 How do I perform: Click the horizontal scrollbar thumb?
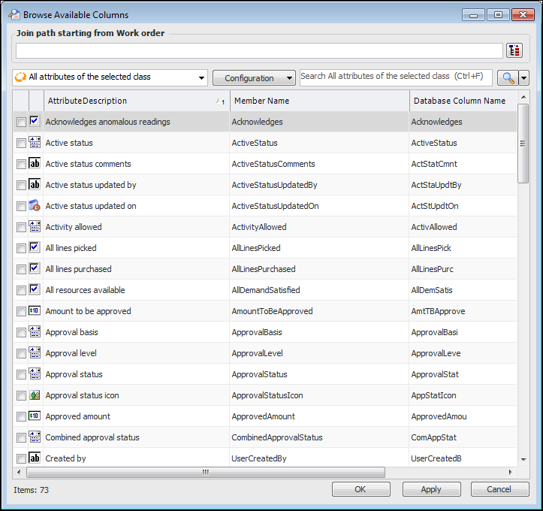(205, 473)
